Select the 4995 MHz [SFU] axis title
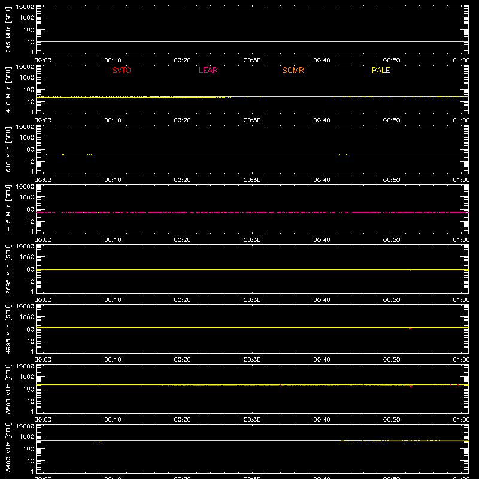The width and height of the screenshot is (479, 479). [8, 329]
